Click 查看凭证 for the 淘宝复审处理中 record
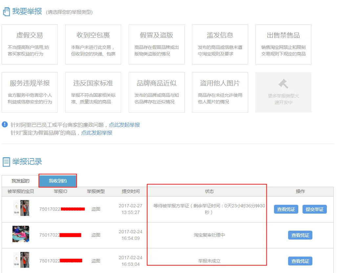Viewport: 337px width, 273px height. click(x=300, y=235)
